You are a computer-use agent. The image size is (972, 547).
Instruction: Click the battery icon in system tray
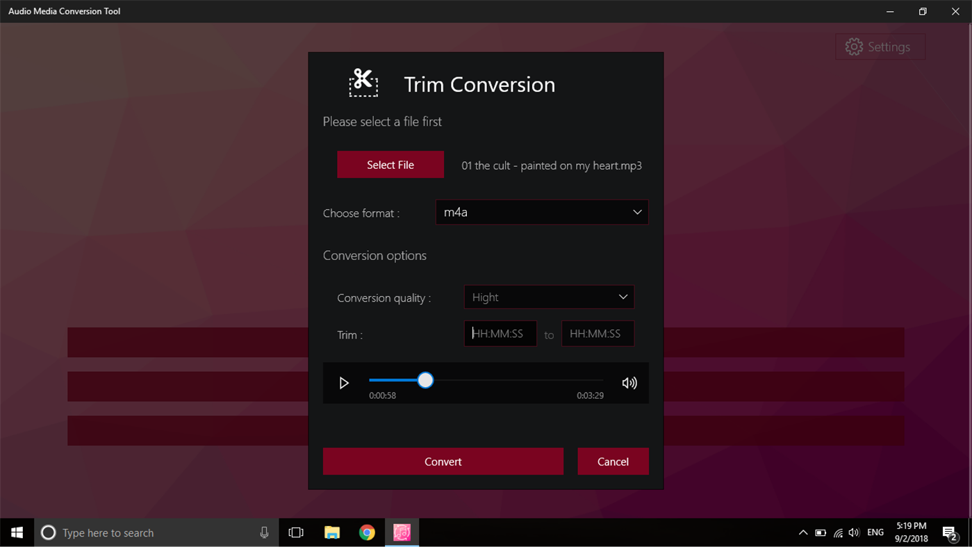(x=821, y=532)
